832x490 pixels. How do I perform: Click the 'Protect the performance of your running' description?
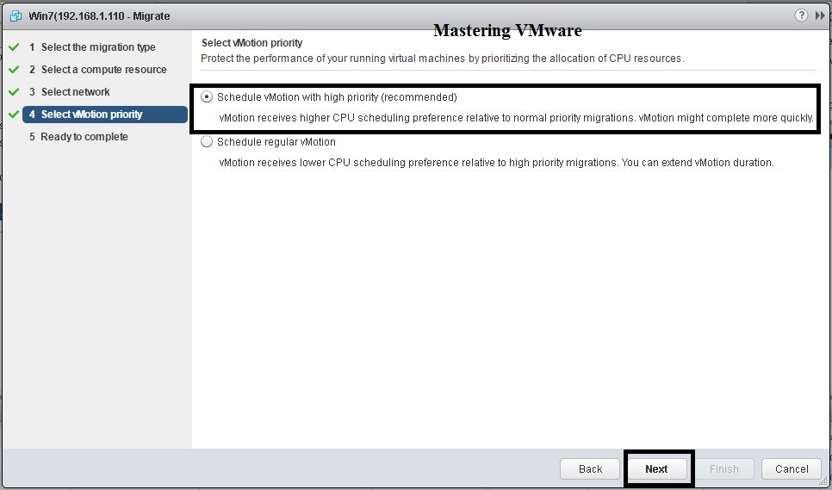click(x=443, y=59)
